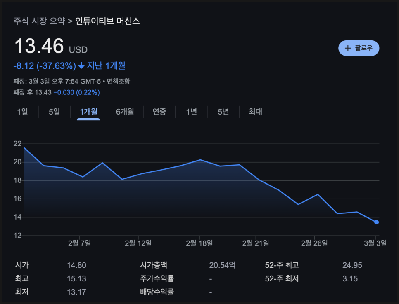Select the 1일 time range tab
399x304 pixels.
tap(22, 112)
